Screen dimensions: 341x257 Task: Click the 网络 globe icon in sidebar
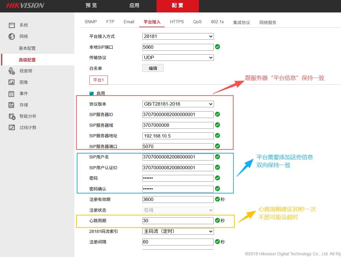coord(12,37)
